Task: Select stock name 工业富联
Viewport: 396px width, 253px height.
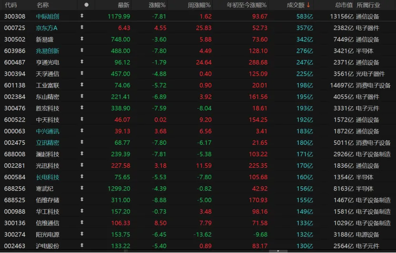Action: pyautogui.click(x=48, y=85)
